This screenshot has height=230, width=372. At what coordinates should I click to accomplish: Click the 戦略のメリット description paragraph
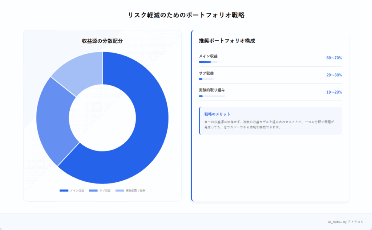pyautogui.click(x=269, y=124)
